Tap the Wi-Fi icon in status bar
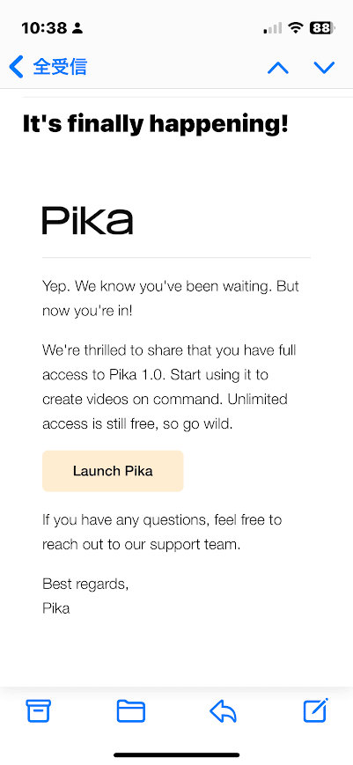The width and height of the screenshot is (353, 765). click(295, 28)
